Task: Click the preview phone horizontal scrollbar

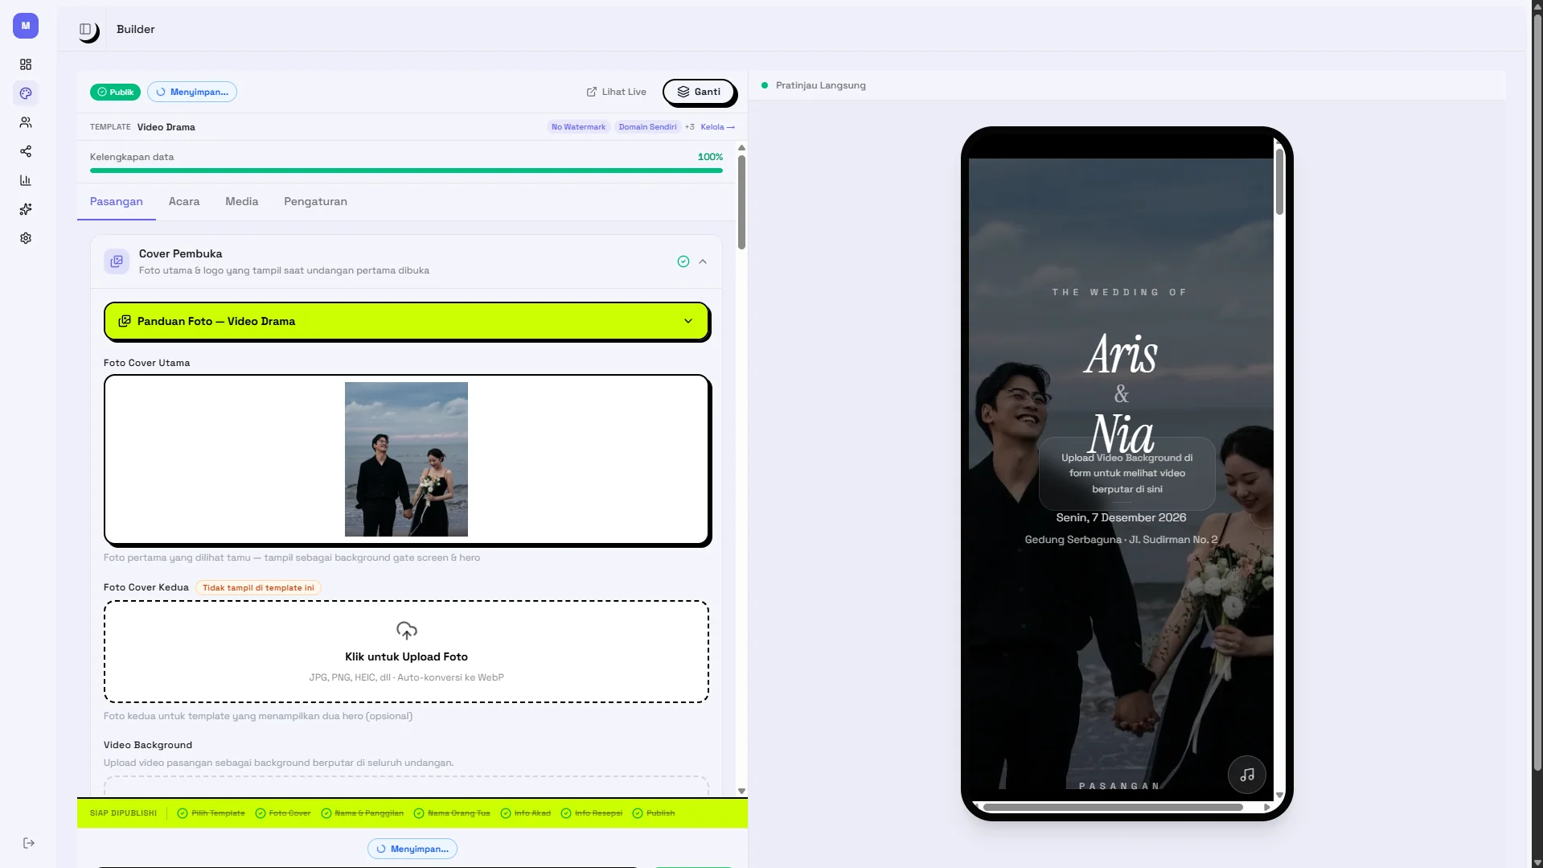Action: pyautogui.click(x=1113, y=807)
